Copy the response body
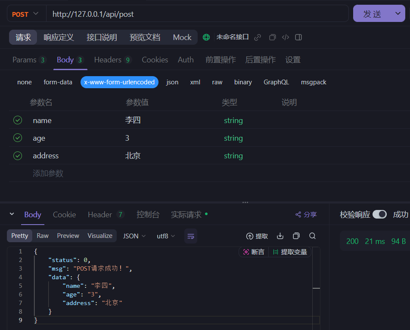The image size is (410, 330). (x=296, y=236)
